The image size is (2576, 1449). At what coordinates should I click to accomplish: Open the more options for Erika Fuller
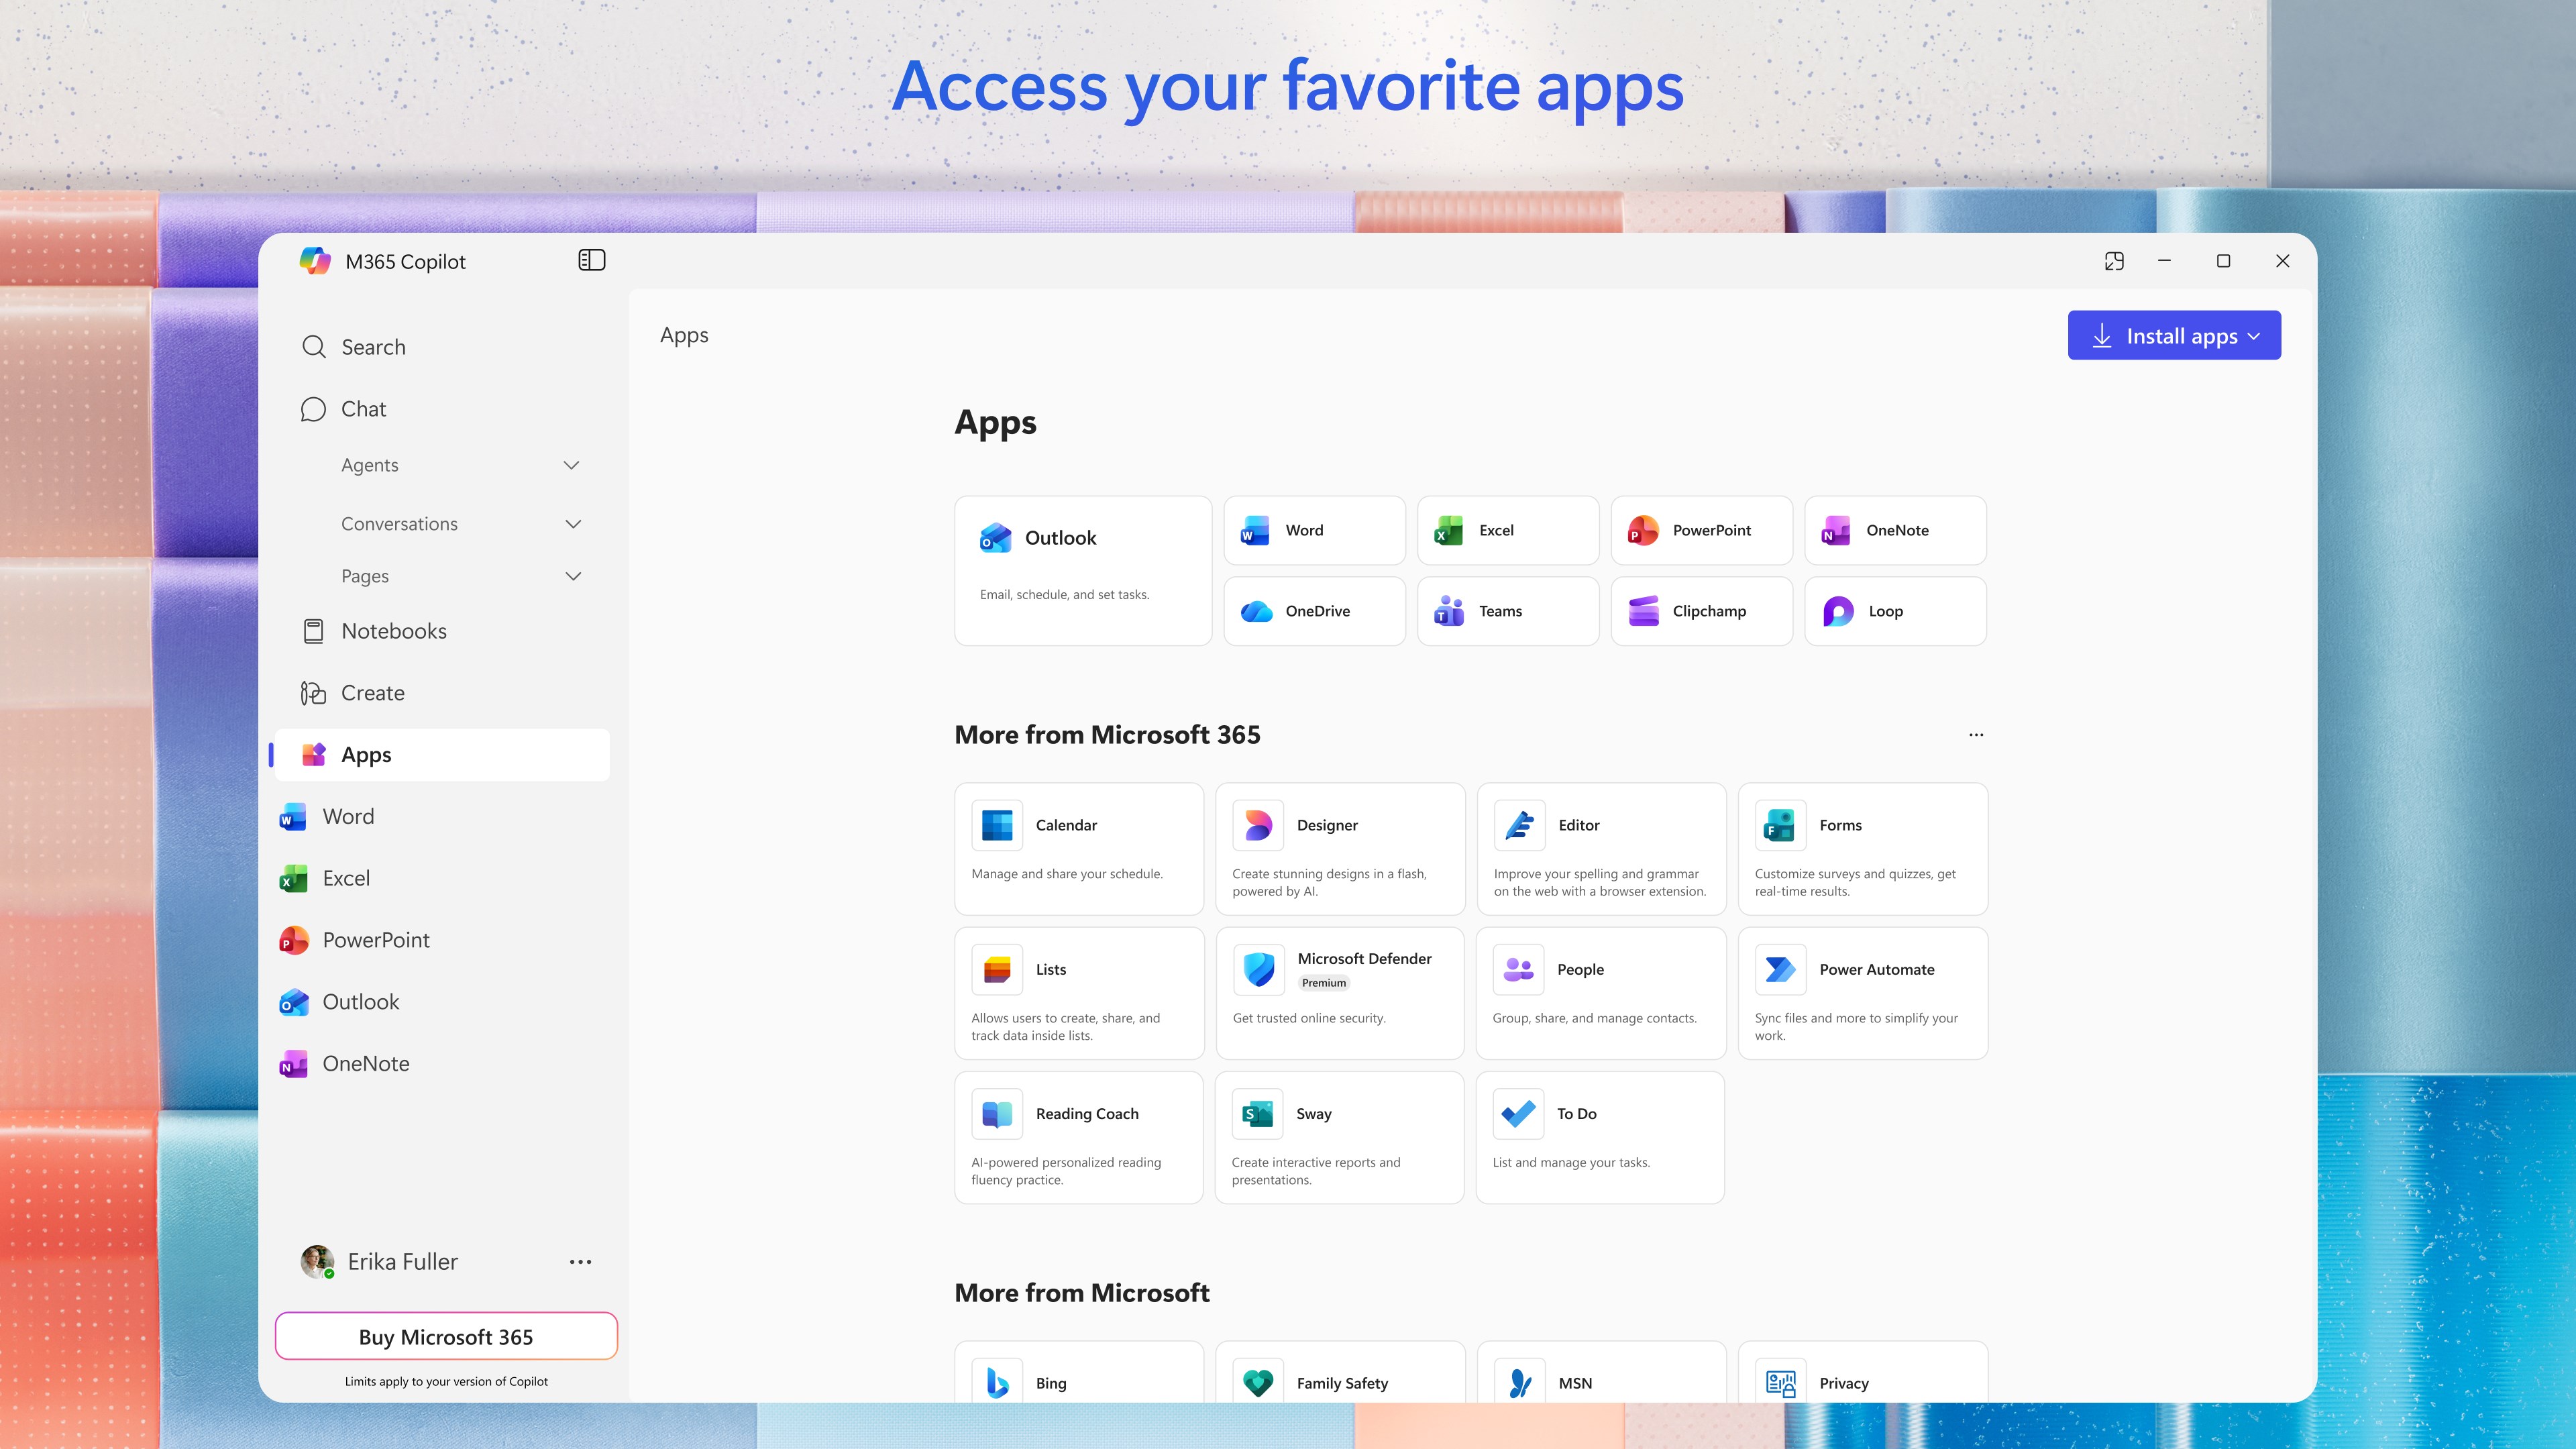pos(580,1261)
